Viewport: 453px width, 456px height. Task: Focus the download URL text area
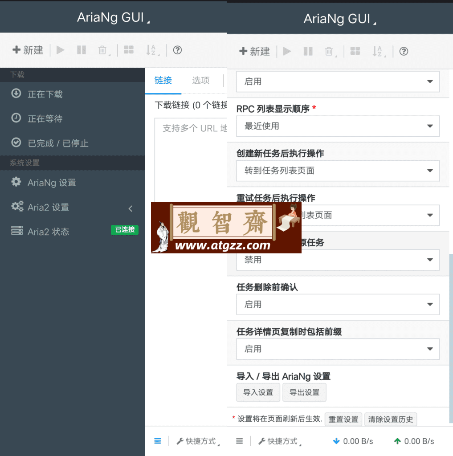click(191, 160)
